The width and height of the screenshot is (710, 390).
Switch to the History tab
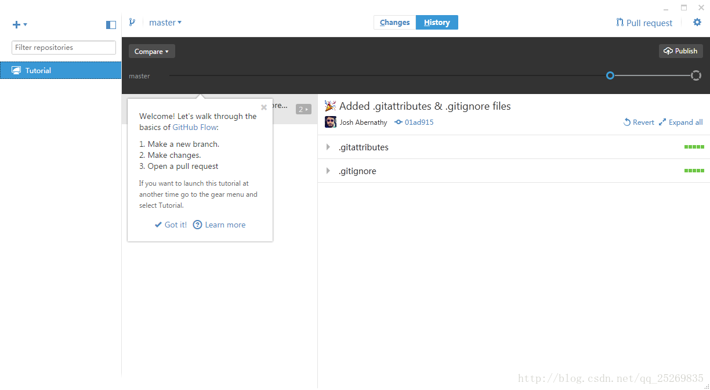click(437, 23)
